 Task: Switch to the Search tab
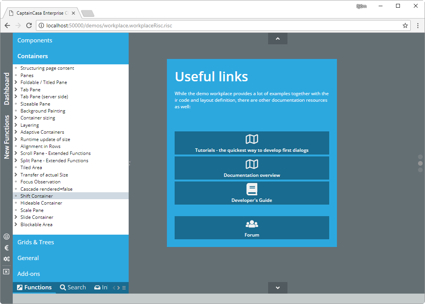[73, 287]
